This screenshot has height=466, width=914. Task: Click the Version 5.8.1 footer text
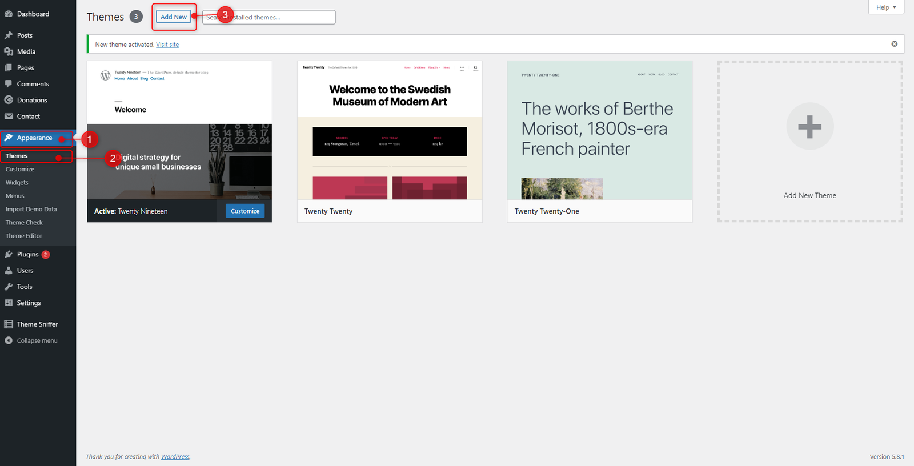[x=887, y=457]
